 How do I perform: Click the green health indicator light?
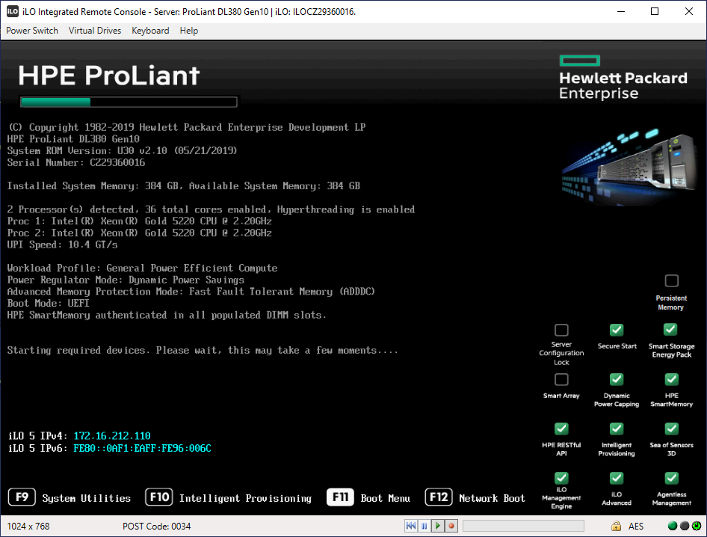pyautogui.click(x=673, y=526)
